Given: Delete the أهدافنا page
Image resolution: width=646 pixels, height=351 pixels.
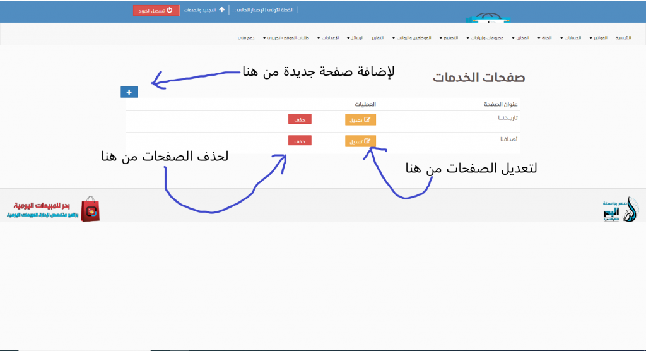Looking at the screenshot, I should pyautogui.click(x=300, y=141).
